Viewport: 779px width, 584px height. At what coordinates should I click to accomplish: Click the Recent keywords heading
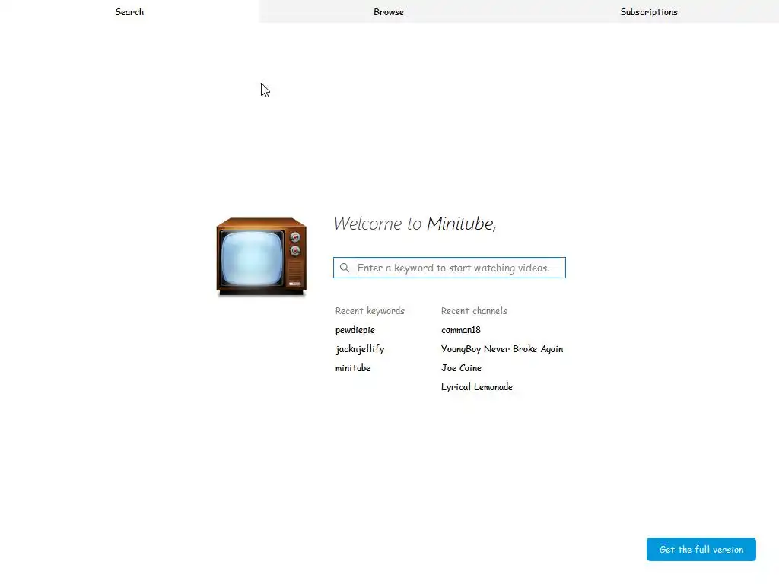[370, 311]
